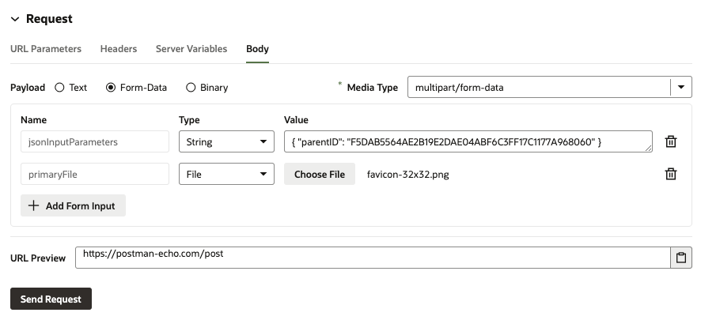701x320 pixels.
Task: Click the plus icon on Add Form Input
Action: click(x=33, y=205)
